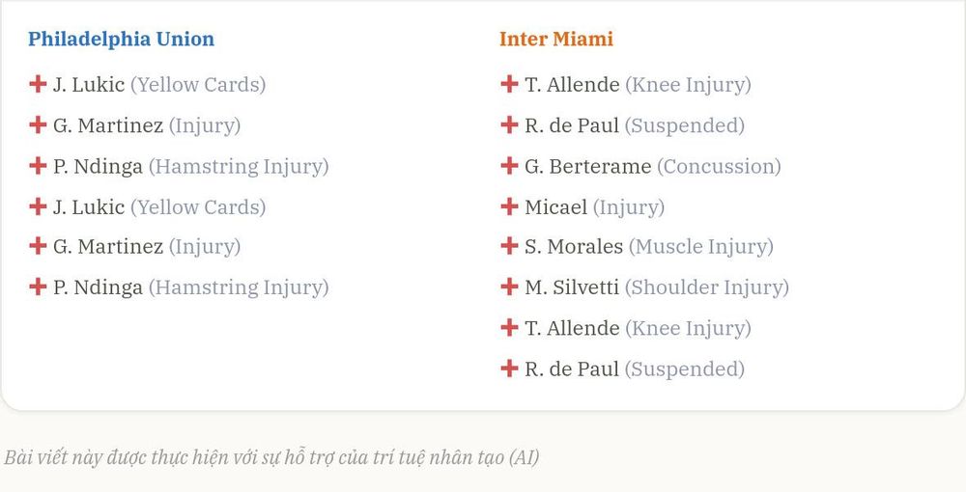Viewport: 966px width, 492px height.
Task: Open the Inter Miami team heading
Action: 556,39
